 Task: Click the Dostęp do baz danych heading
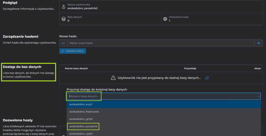[x=22, y=67]
